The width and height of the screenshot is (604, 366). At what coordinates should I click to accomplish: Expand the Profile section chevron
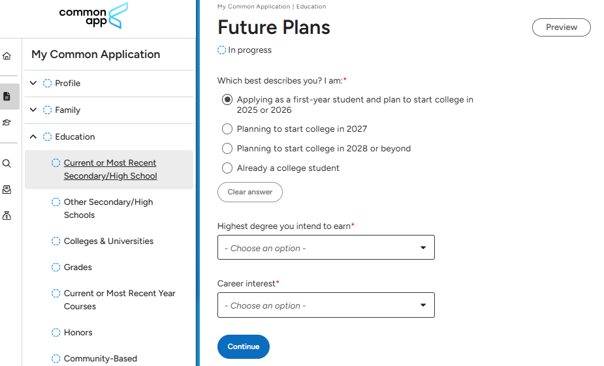point(34,84)
